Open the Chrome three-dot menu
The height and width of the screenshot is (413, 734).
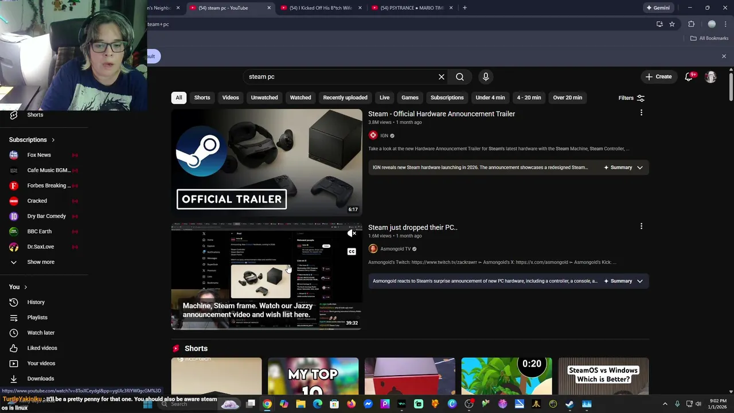pyautogui.click(x=724, y=24)
